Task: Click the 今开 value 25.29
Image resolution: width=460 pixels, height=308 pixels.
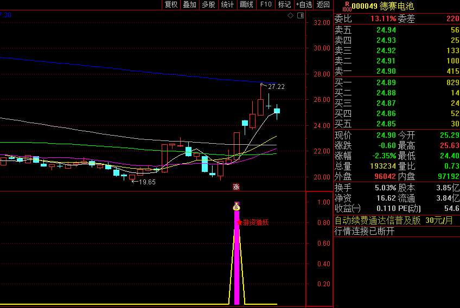Action: click(x=450, y=135)
